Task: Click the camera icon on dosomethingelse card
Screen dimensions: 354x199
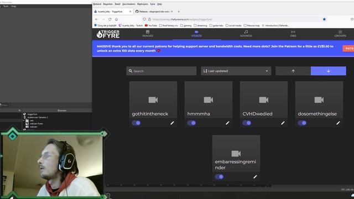Action: click(x=319, y=99)
